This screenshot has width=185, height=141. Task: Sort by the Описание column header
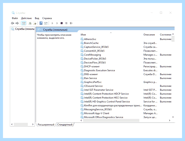click(x=149, y=35)
